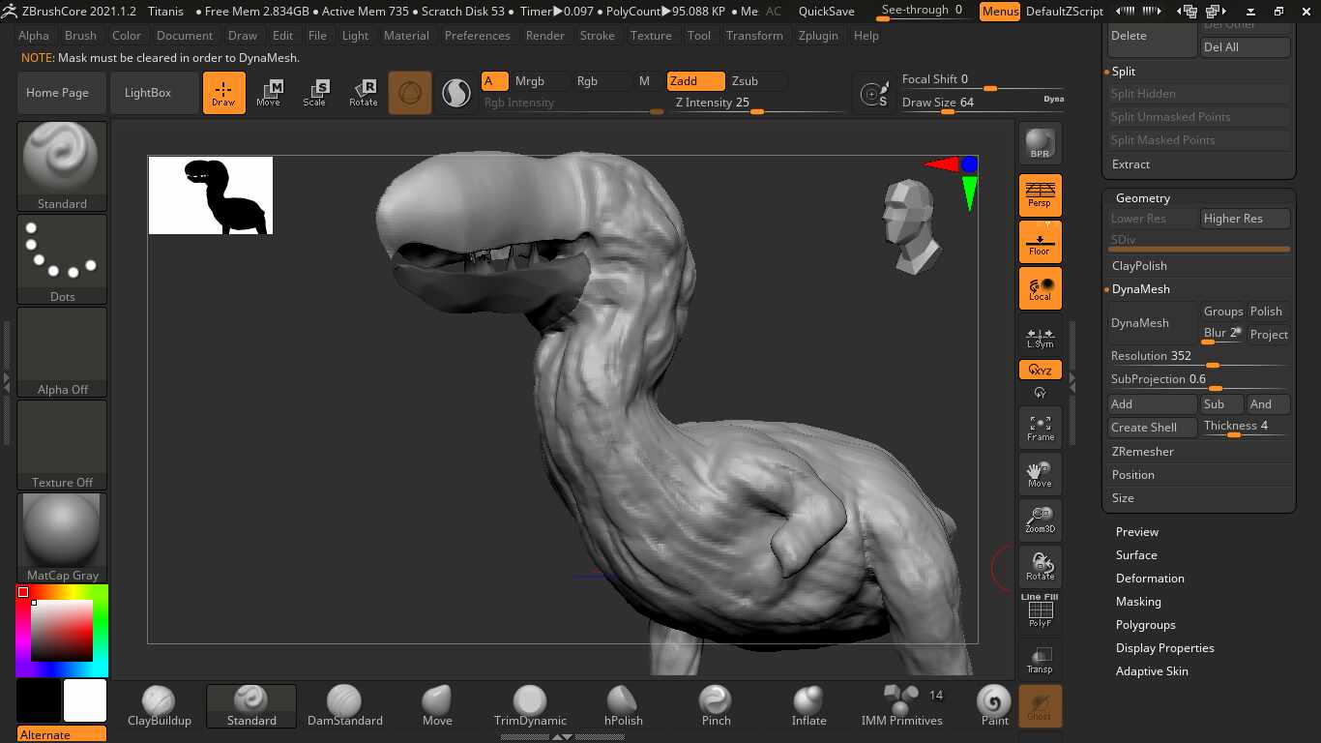This screenshot has height=743, width=1321.
Task: Toggle the Floor grid
Action: click(1040, 241)
